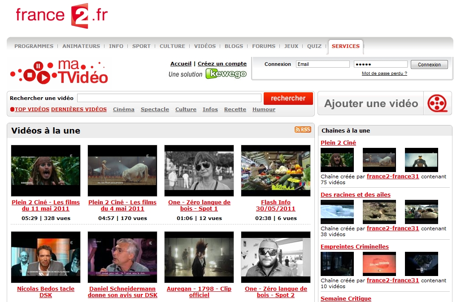The height and width of the screenshot is (302, 461).
Task: Select the Humour category
Action: click(x=264, y=109)
